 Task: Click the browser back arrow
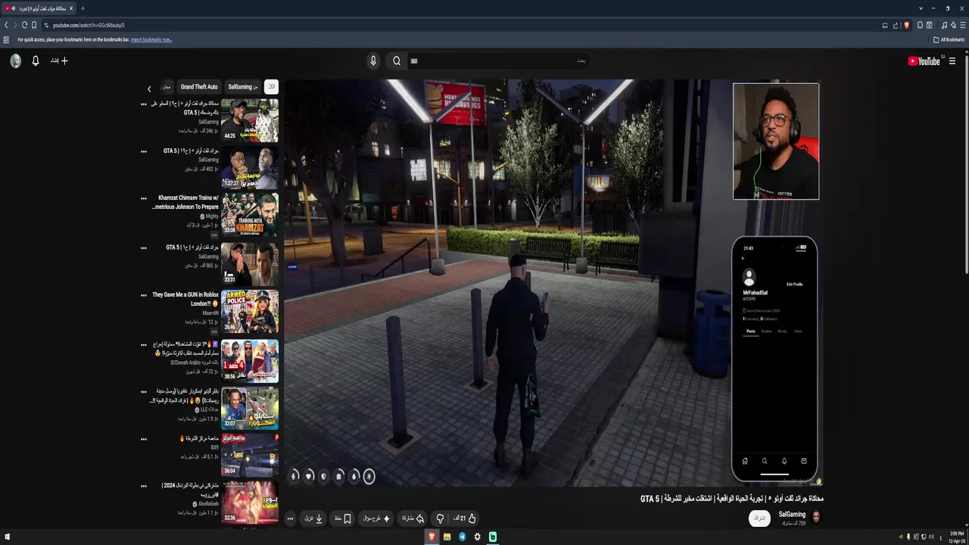tap(6, 25)
